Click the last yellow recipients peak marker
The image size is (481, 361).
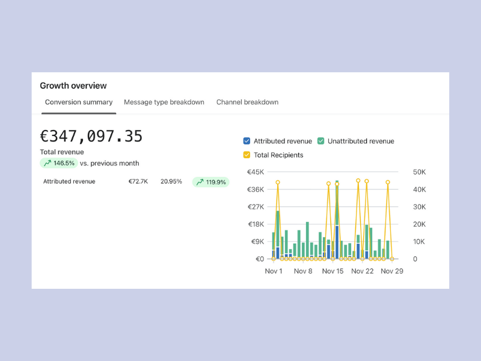(x=388, y=182)
